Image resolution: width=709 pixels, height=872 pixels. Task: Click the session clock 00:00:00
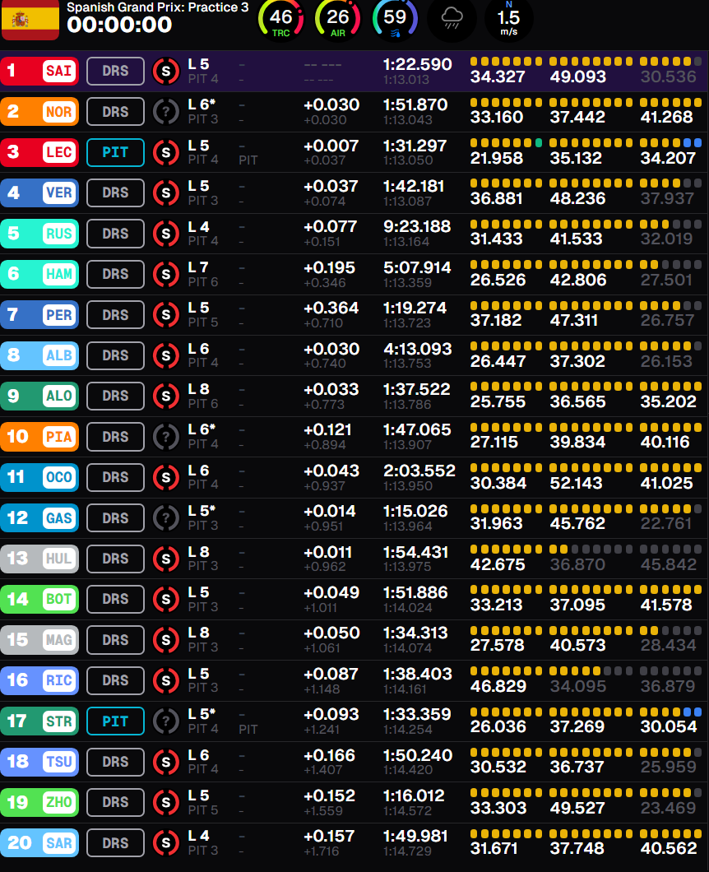click(119, 25)
